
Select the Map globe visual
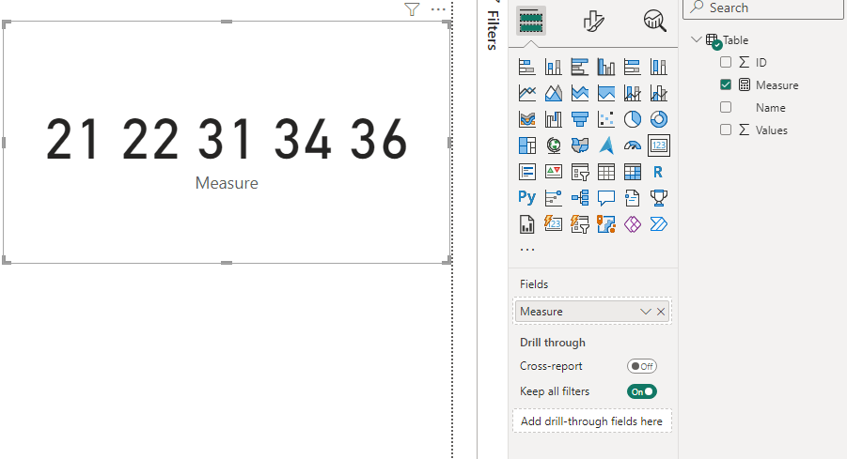(553, 145)
